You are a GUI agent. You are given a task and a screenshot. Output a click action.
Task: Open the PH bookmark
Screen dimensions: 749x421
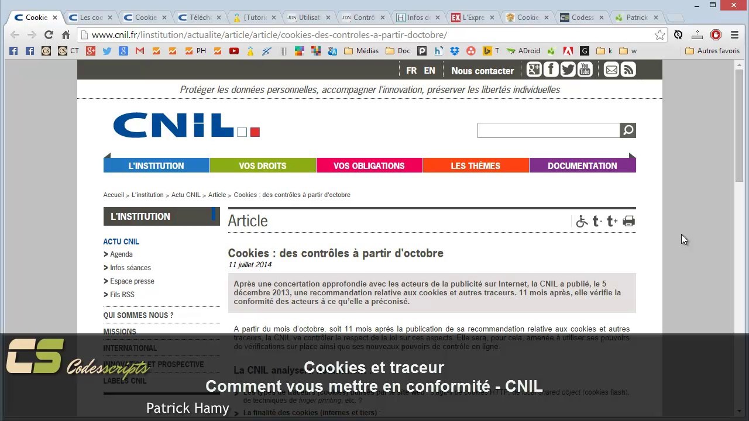(x=195, y=51)
